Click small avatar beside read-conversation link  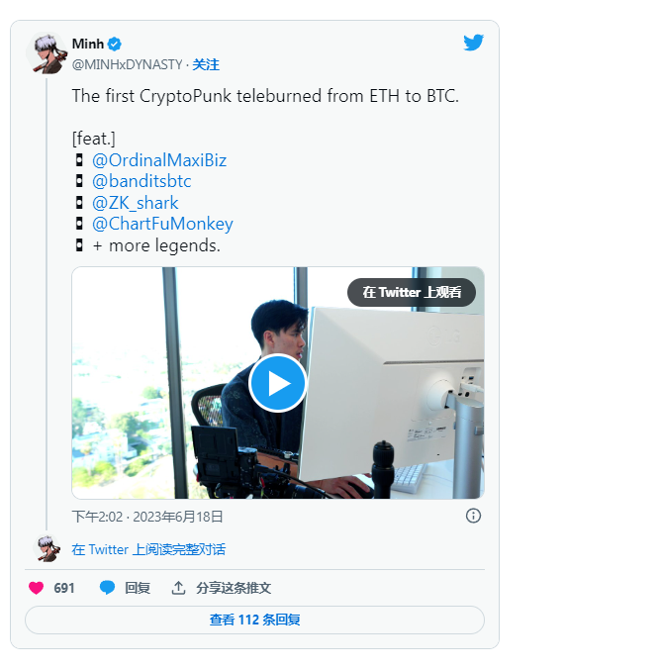pos(46,549)
